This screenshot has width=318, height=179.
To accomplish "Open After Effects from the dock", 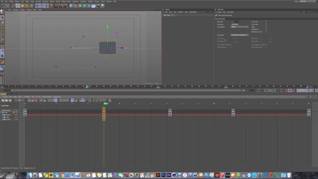I will tap(169, 175).
